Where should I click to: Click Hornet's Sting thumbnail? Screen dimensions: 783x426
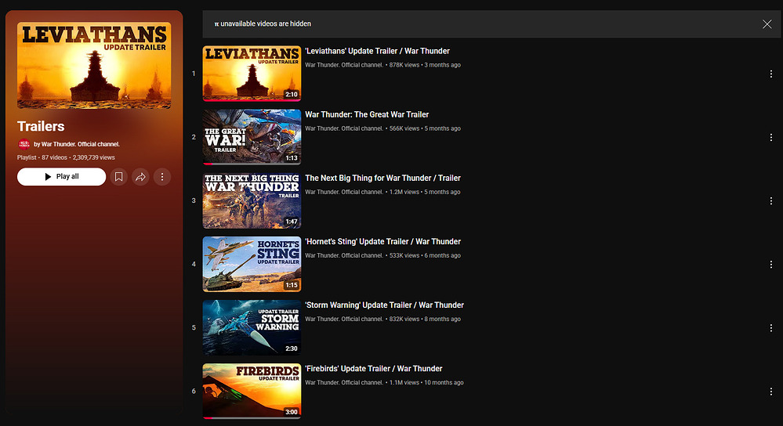pyautogui.click(x=252, y=264)
